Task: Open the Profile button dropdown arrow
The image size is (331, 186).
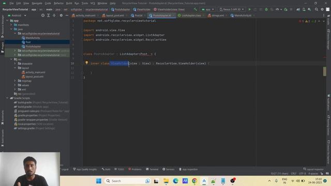Action: tap(281, 10)
